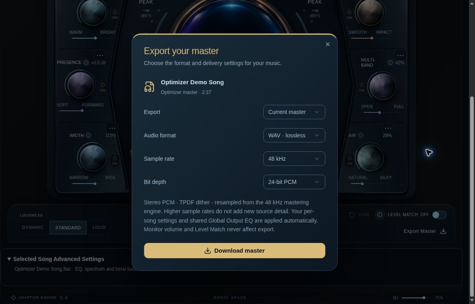
Task: Toggle the Warm/Bright ON power button
Action: [115, 15]
